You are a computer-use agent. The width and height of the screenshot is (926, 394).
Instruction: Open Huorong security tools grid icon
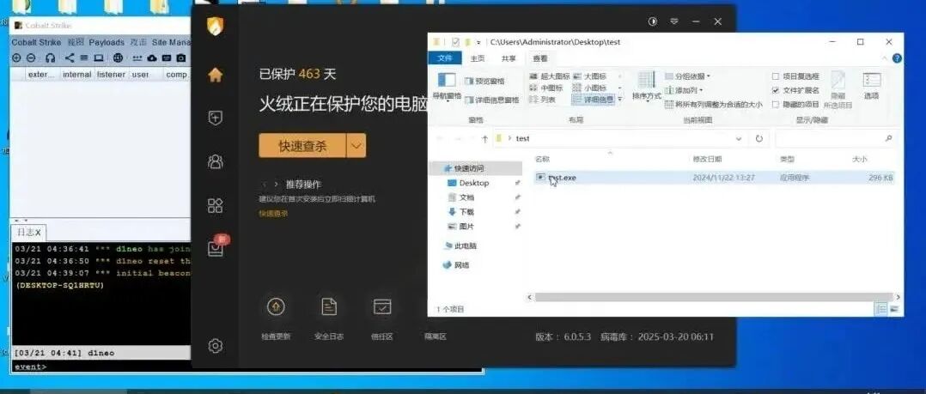click(216, 205)
